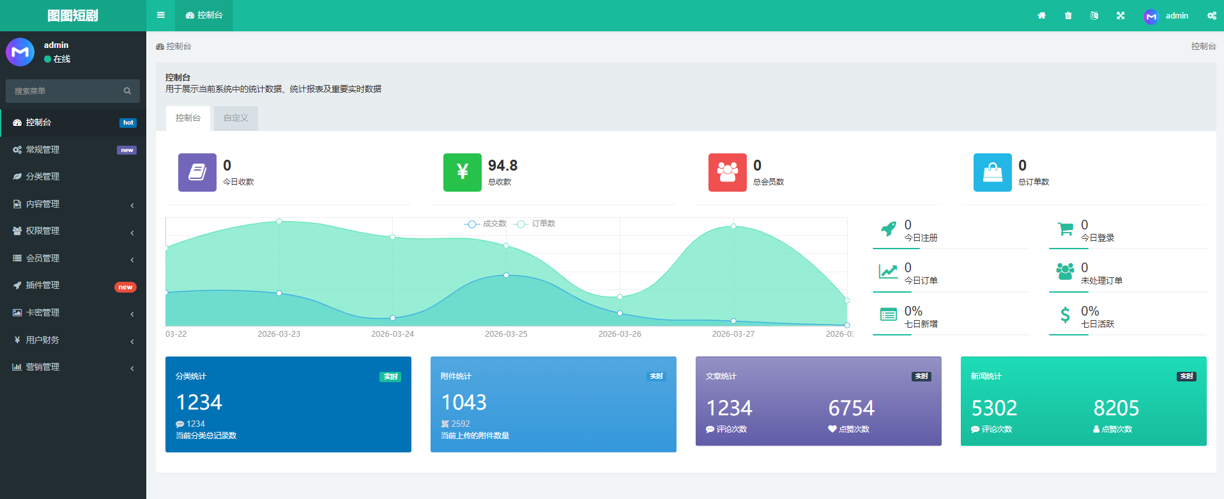Open the admin user menu in header
This screenshot has height=499, width=1224.
[1167, 15]
